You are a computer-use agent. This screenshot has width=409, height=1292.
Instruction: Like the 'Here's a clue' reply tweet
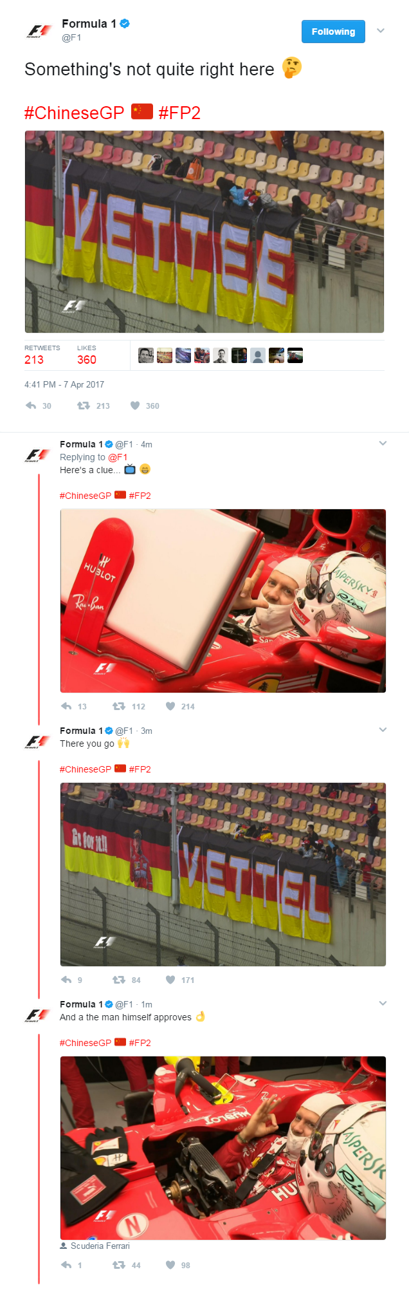click(x=170, y=706)
